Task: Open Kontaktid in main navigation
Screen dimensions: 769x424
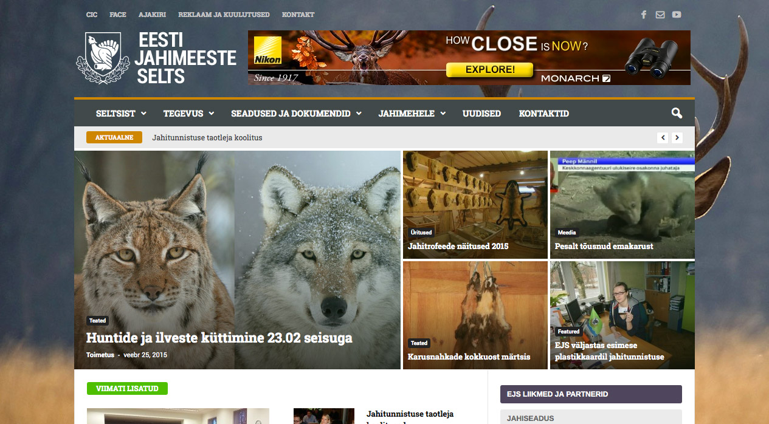Action: pyautogui.click(x=543, y=114)
